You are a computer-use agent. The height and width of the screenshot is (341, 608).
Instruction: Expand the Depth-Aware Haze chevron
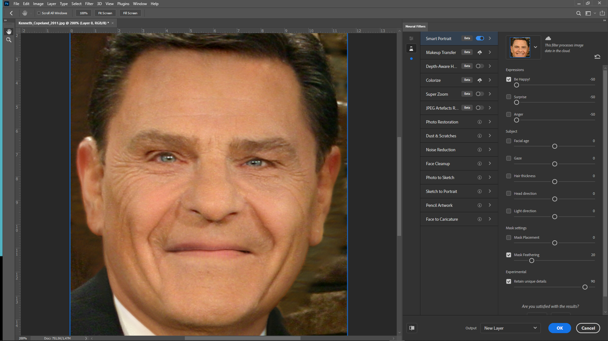tap(490, 66)
